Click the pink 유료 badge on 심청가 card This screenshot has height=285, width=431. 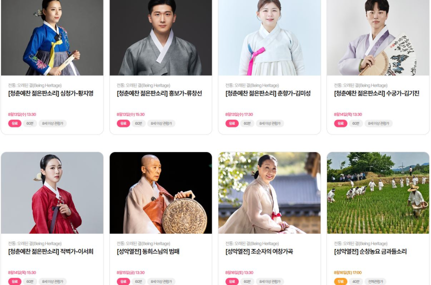(15, 124)
